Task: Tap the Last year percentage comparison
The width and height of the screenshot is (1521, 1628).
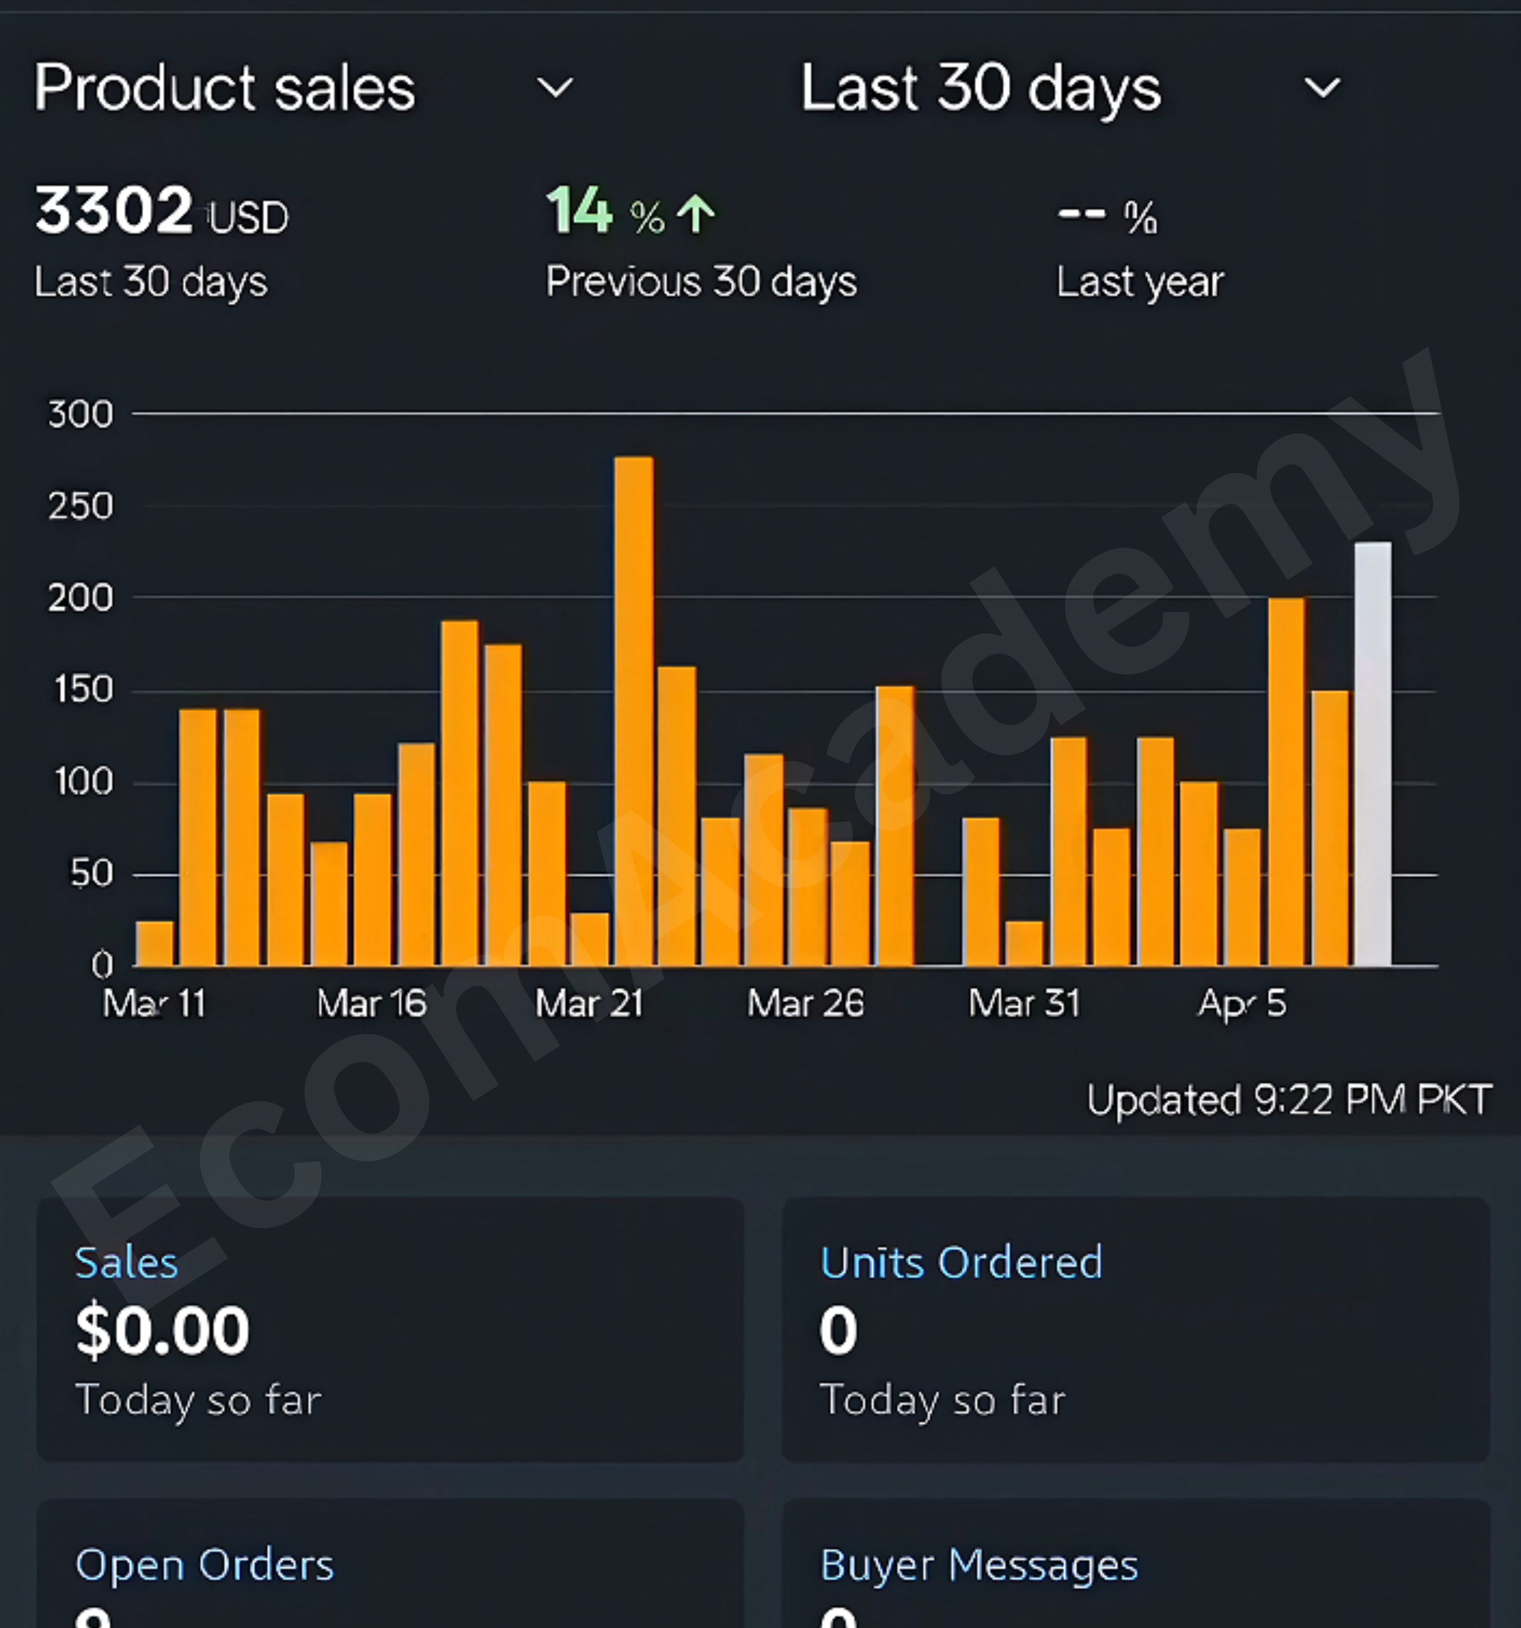Action: tap(1139, 250)
